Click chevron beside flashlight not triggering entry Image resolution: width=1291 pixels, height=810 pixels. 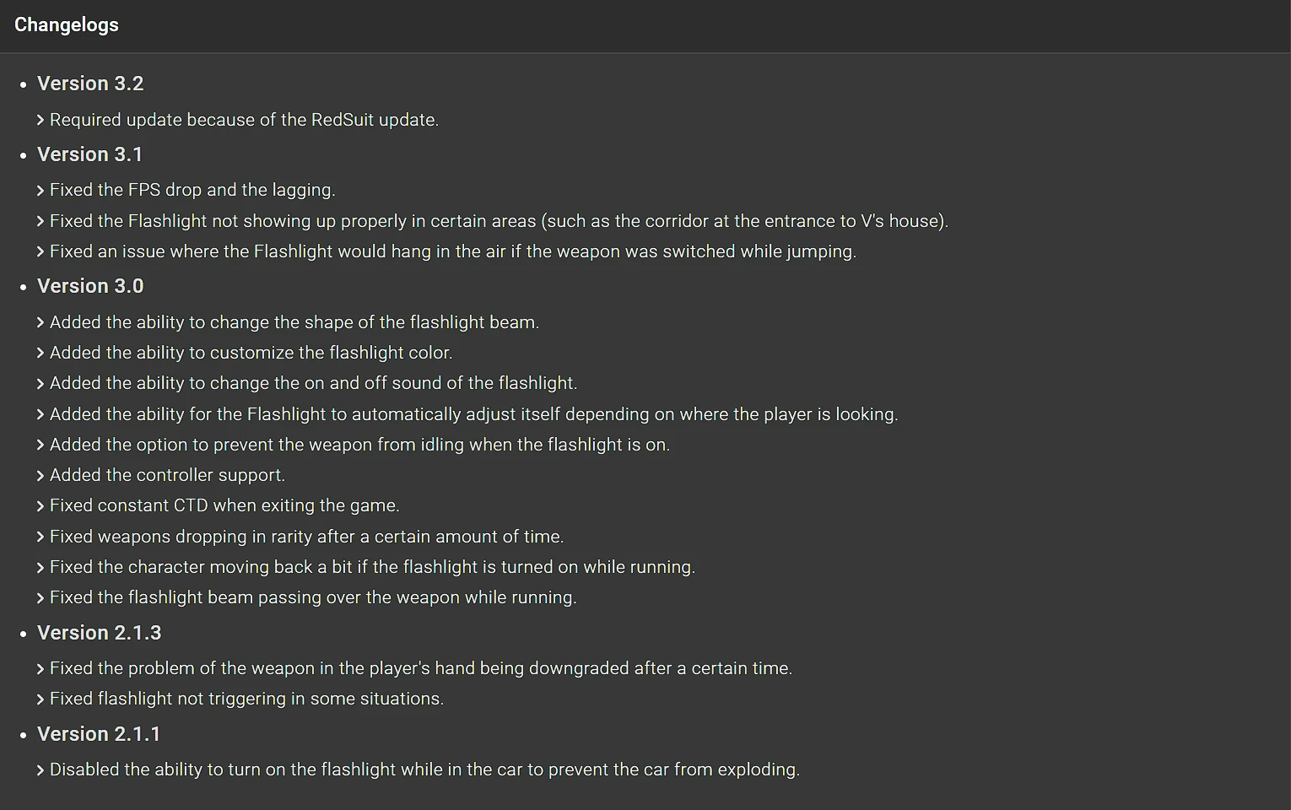tap(41, 699)
